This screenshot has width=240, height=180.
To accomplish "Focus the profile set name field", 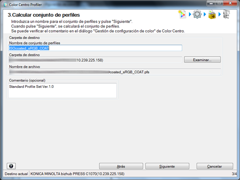I will click(x=95, y=48).
